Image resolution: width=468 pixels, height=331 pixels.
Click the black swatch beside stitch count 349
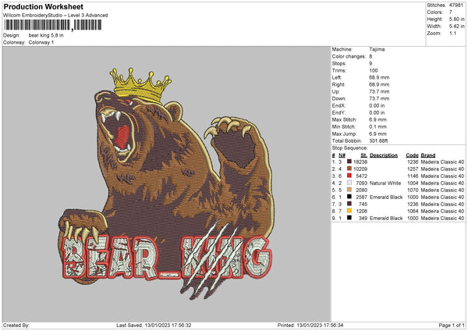pos(349,218)
